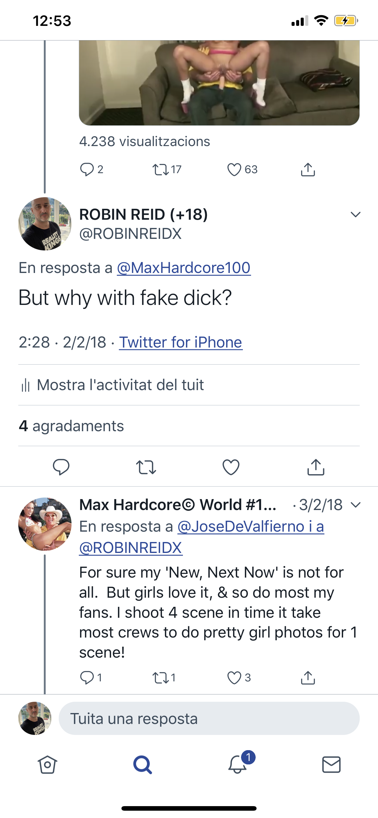View the "4 agradaments" likes list
Viewport: 378px width, 818px height.
72,426
